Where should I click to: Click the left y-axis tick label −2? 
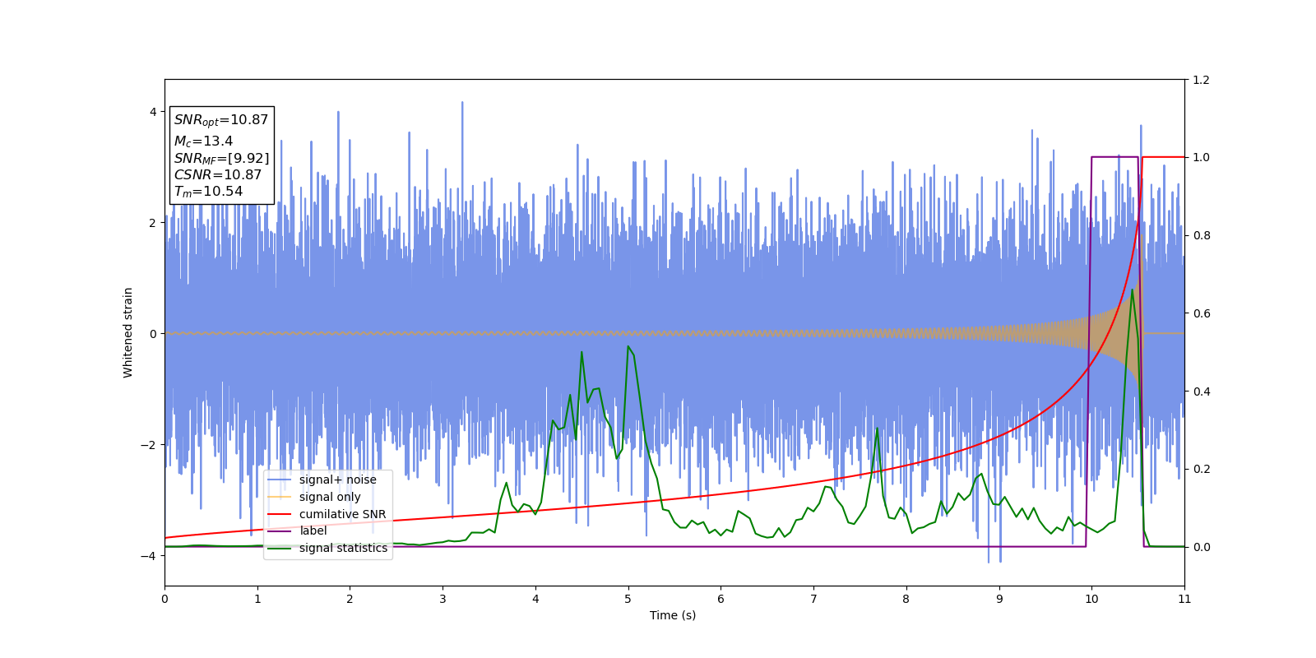[x=149, y=445]
